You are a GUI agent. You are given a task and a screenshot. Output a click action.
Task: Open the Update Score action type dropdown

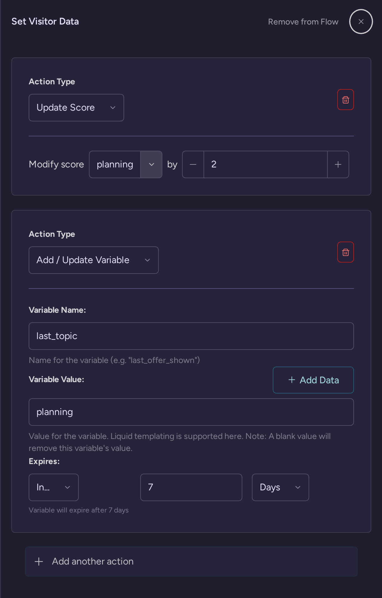coord(76,108)
